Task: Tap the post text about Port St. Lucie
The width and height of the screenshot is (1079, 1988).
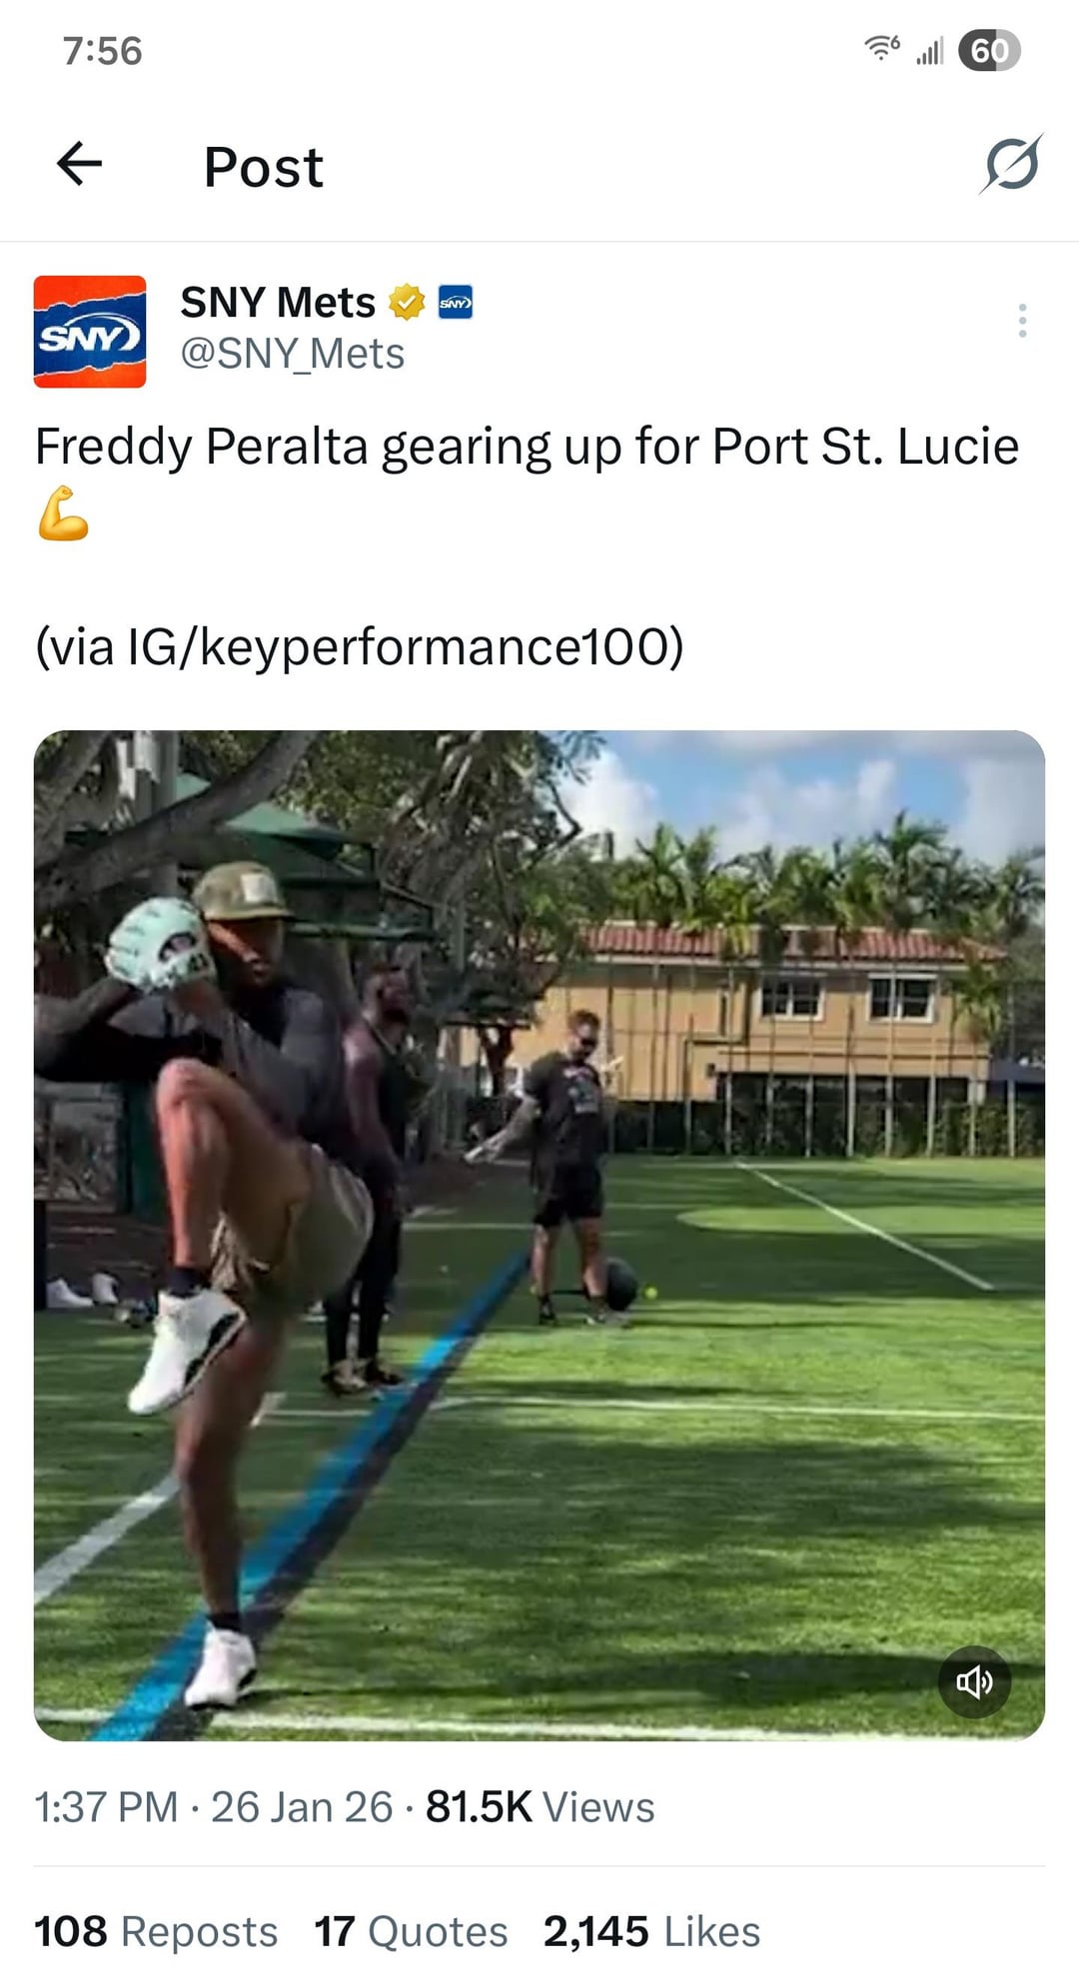Action: 527,447
